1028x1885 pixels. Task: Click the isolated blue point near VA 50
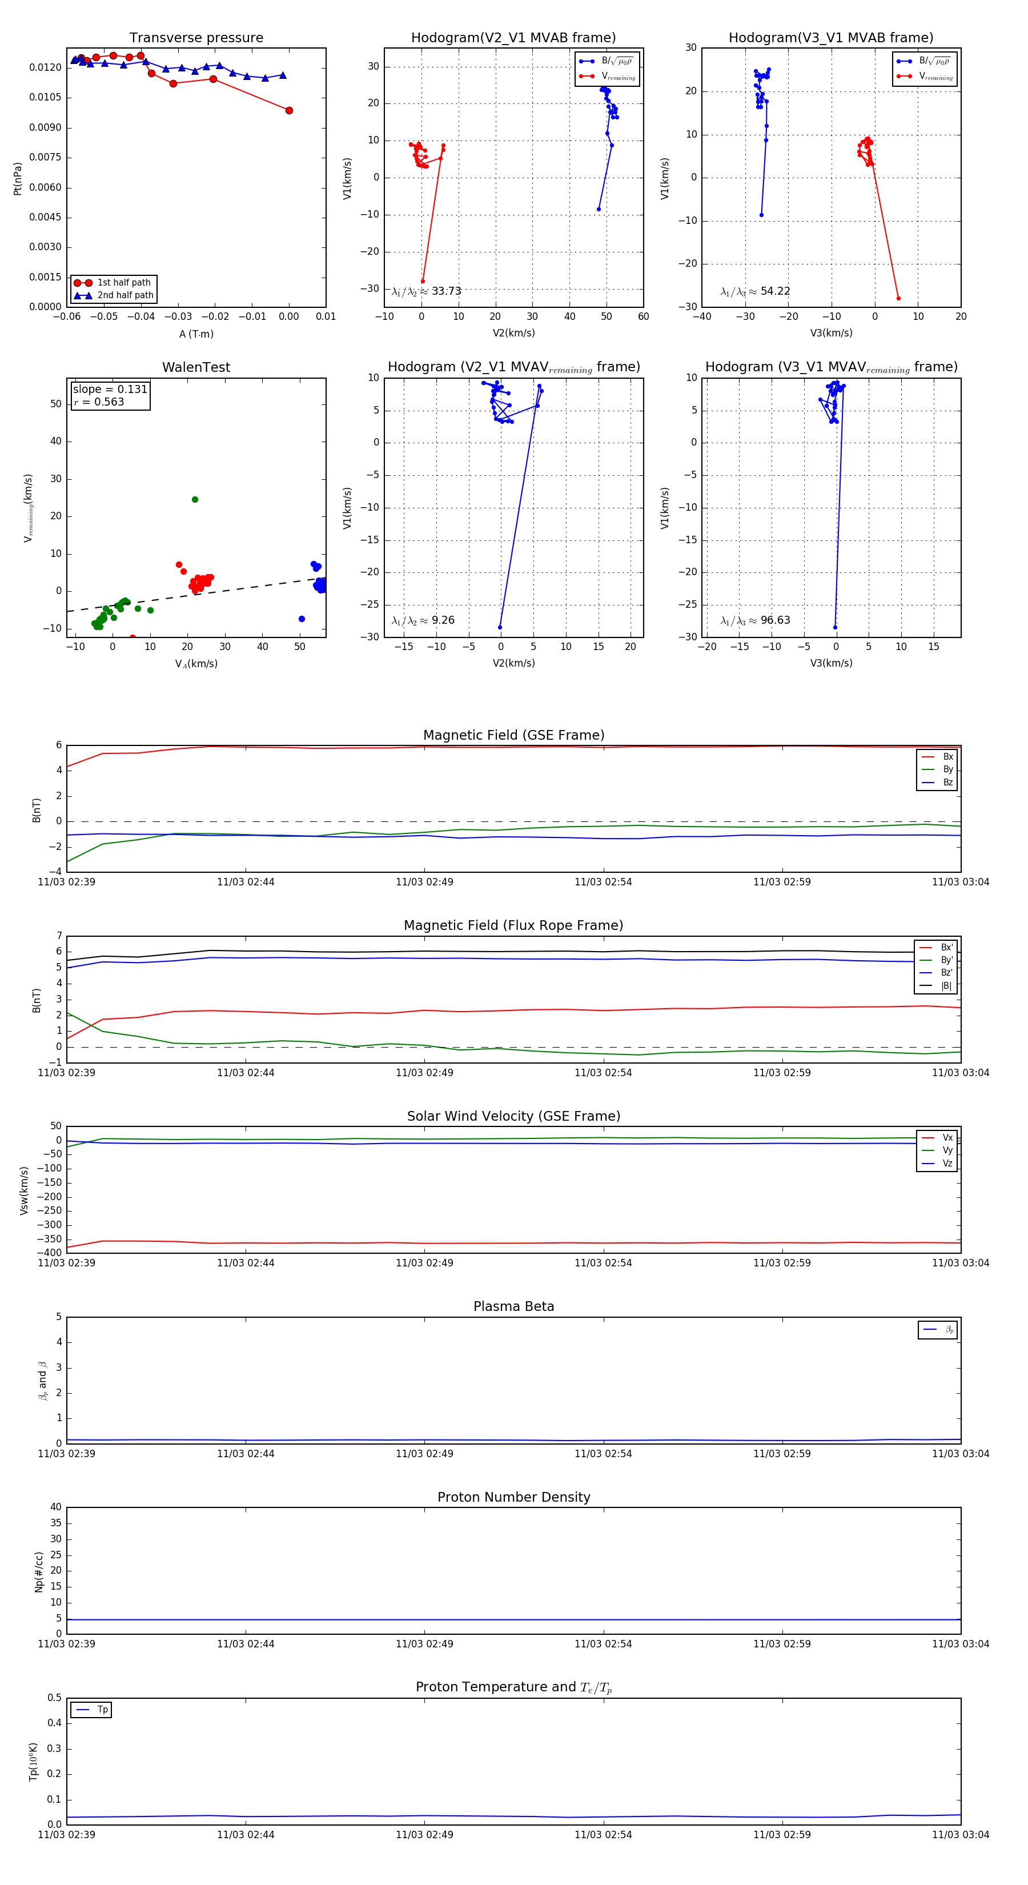pyautogui.click(x=302, y=619)
